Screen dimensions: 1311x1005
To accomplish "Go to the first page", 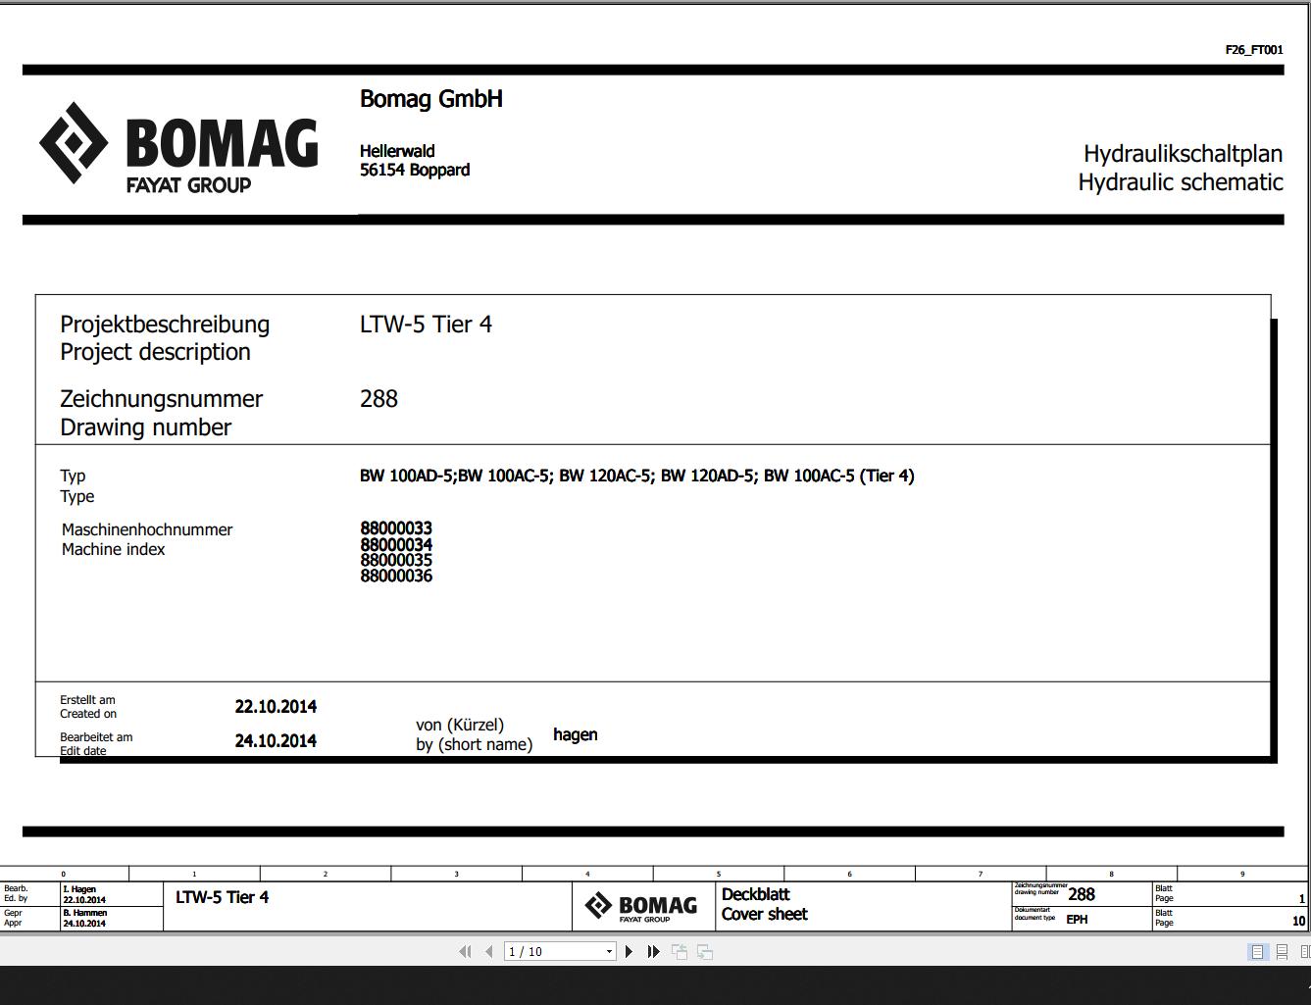I will click(465, 951).
